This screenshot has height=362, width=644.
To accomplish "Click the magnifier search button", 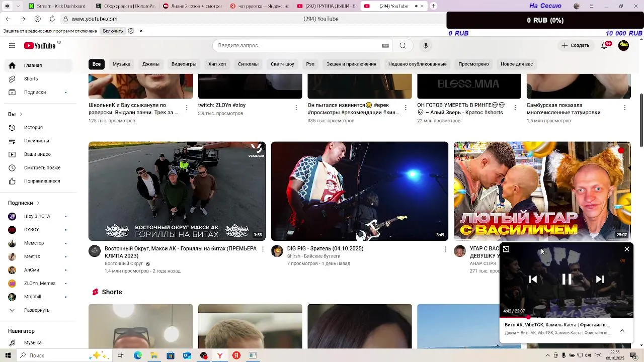I will (x=403, y=46).
